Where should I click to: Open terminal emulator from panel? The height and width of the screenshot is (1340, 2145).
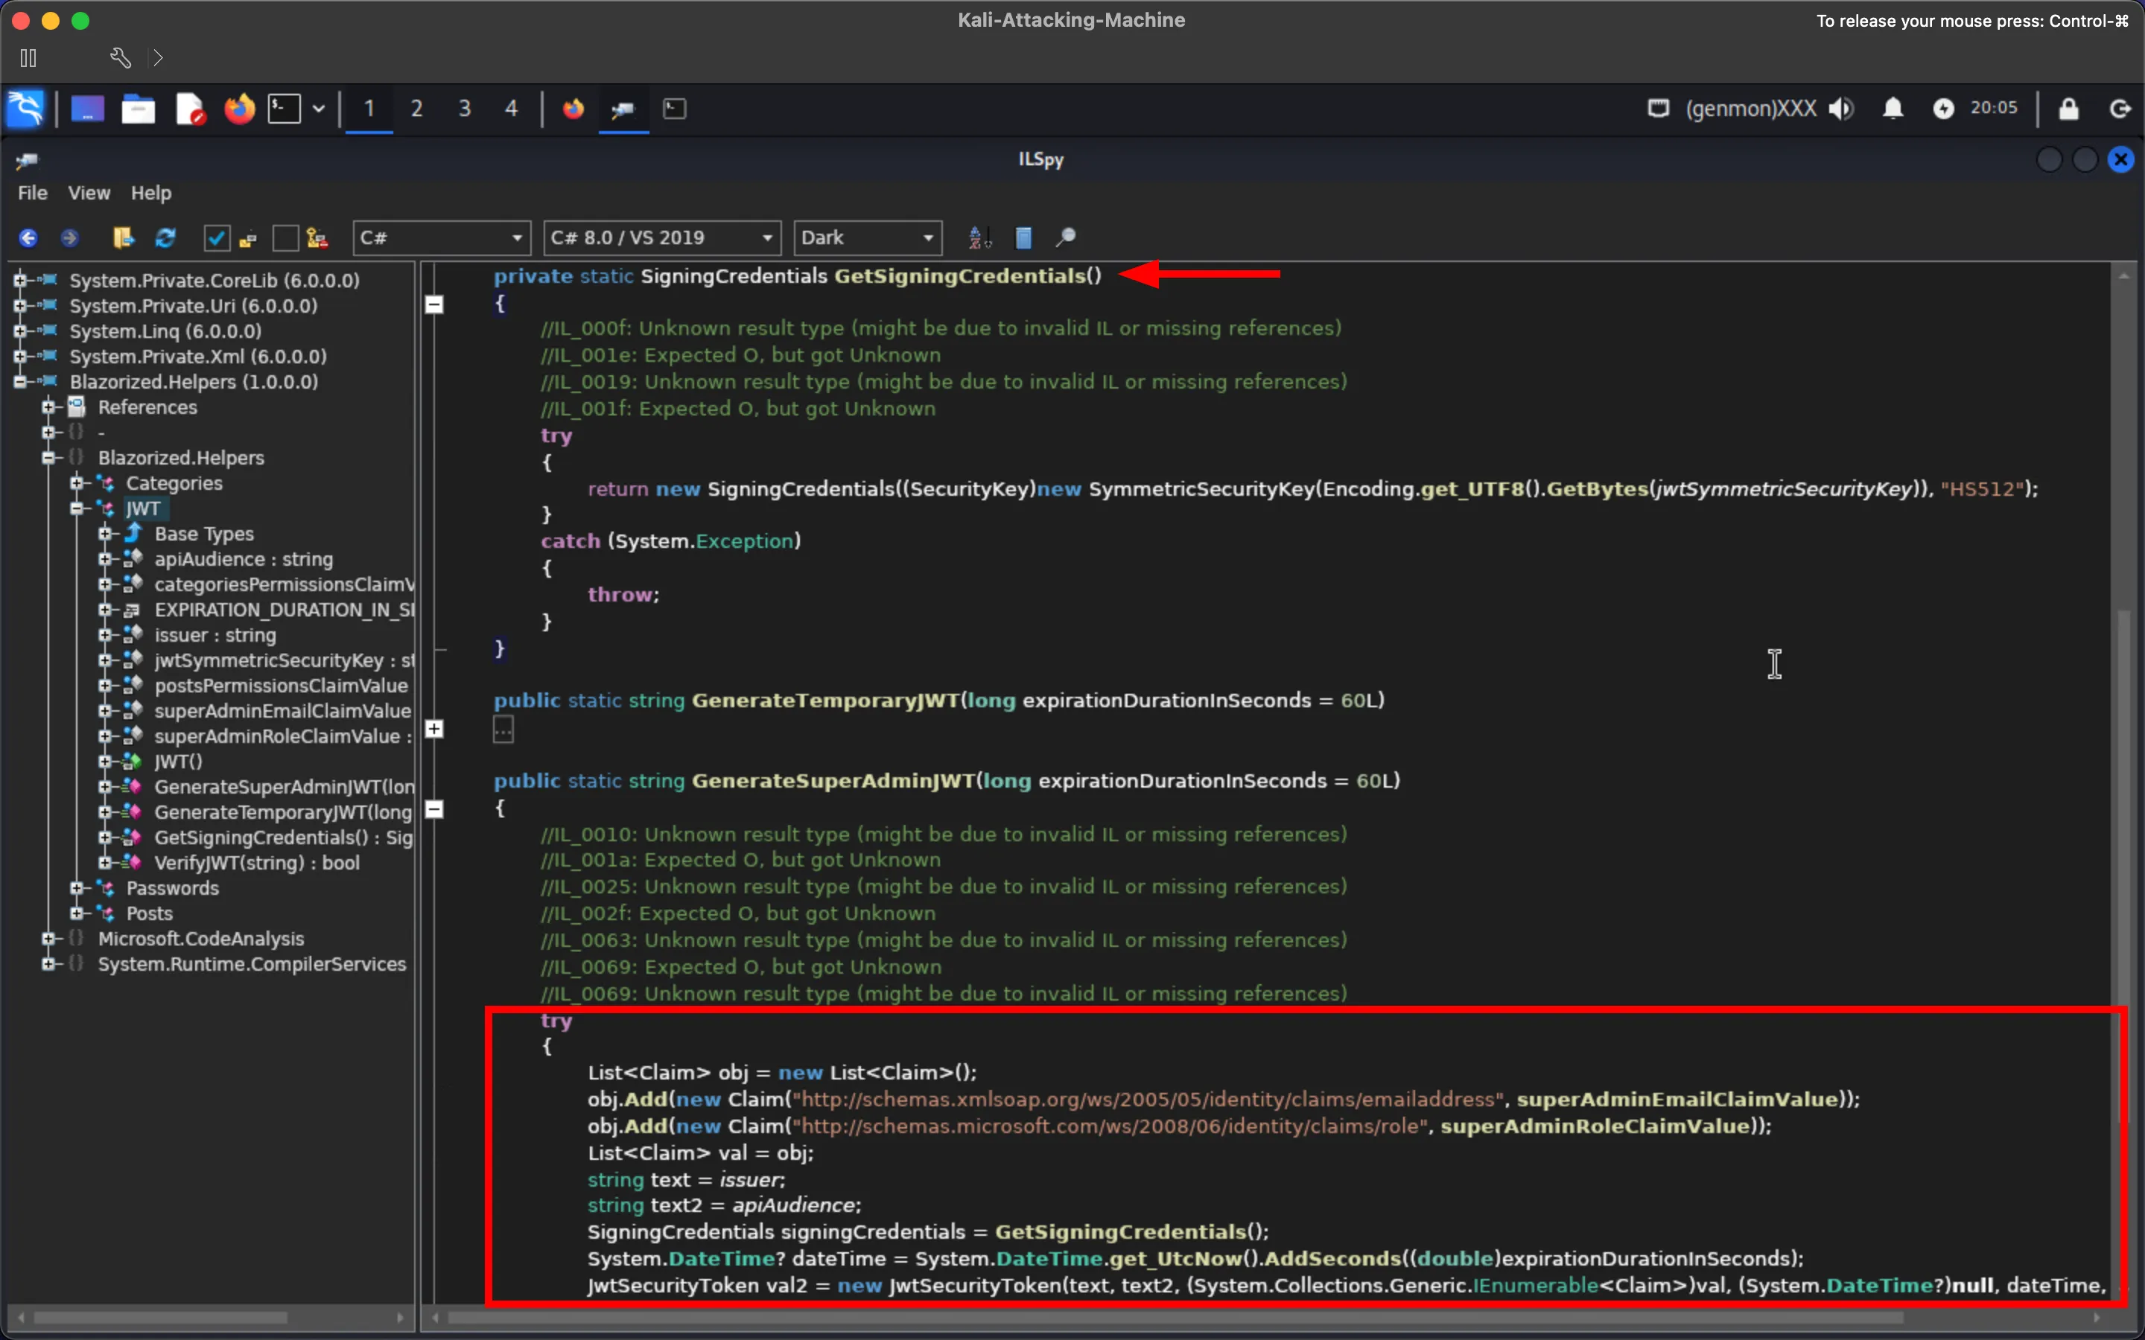click(x=285, y=109)
